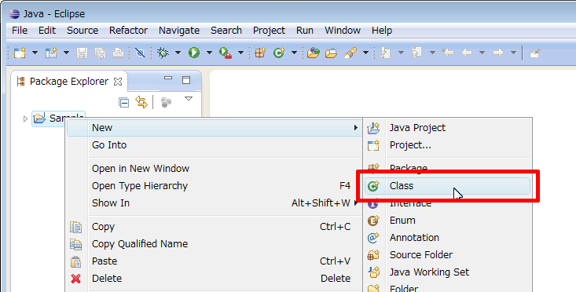This screenshot has width=576, height=292.
Task: Maximize the Package Explorer view
Action: point(186,80)
